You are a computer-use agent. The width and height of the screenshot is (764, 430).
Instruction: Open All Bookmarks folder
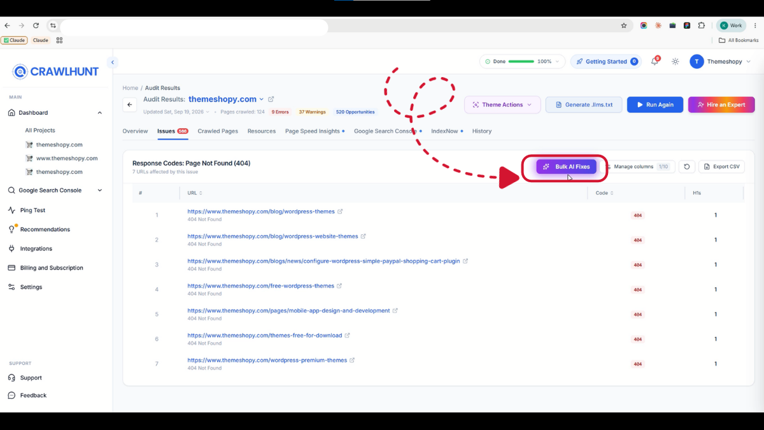pos(739,40)
